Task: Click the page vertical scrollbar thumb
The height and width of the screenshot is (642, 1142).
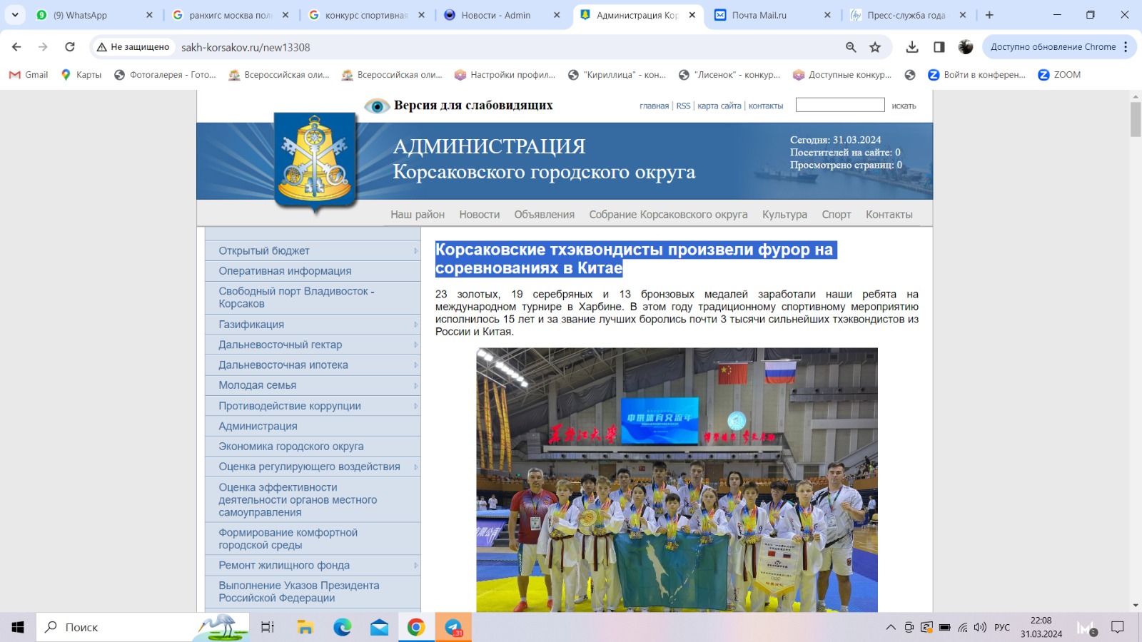Action: (1136, 119)
